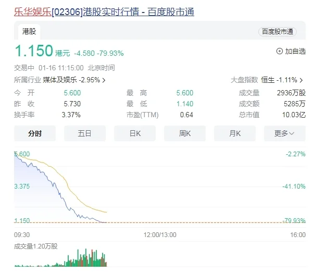Switch to the 分时 chart tab
Viewport: 327px width, 273px height.
pos(35,133)
